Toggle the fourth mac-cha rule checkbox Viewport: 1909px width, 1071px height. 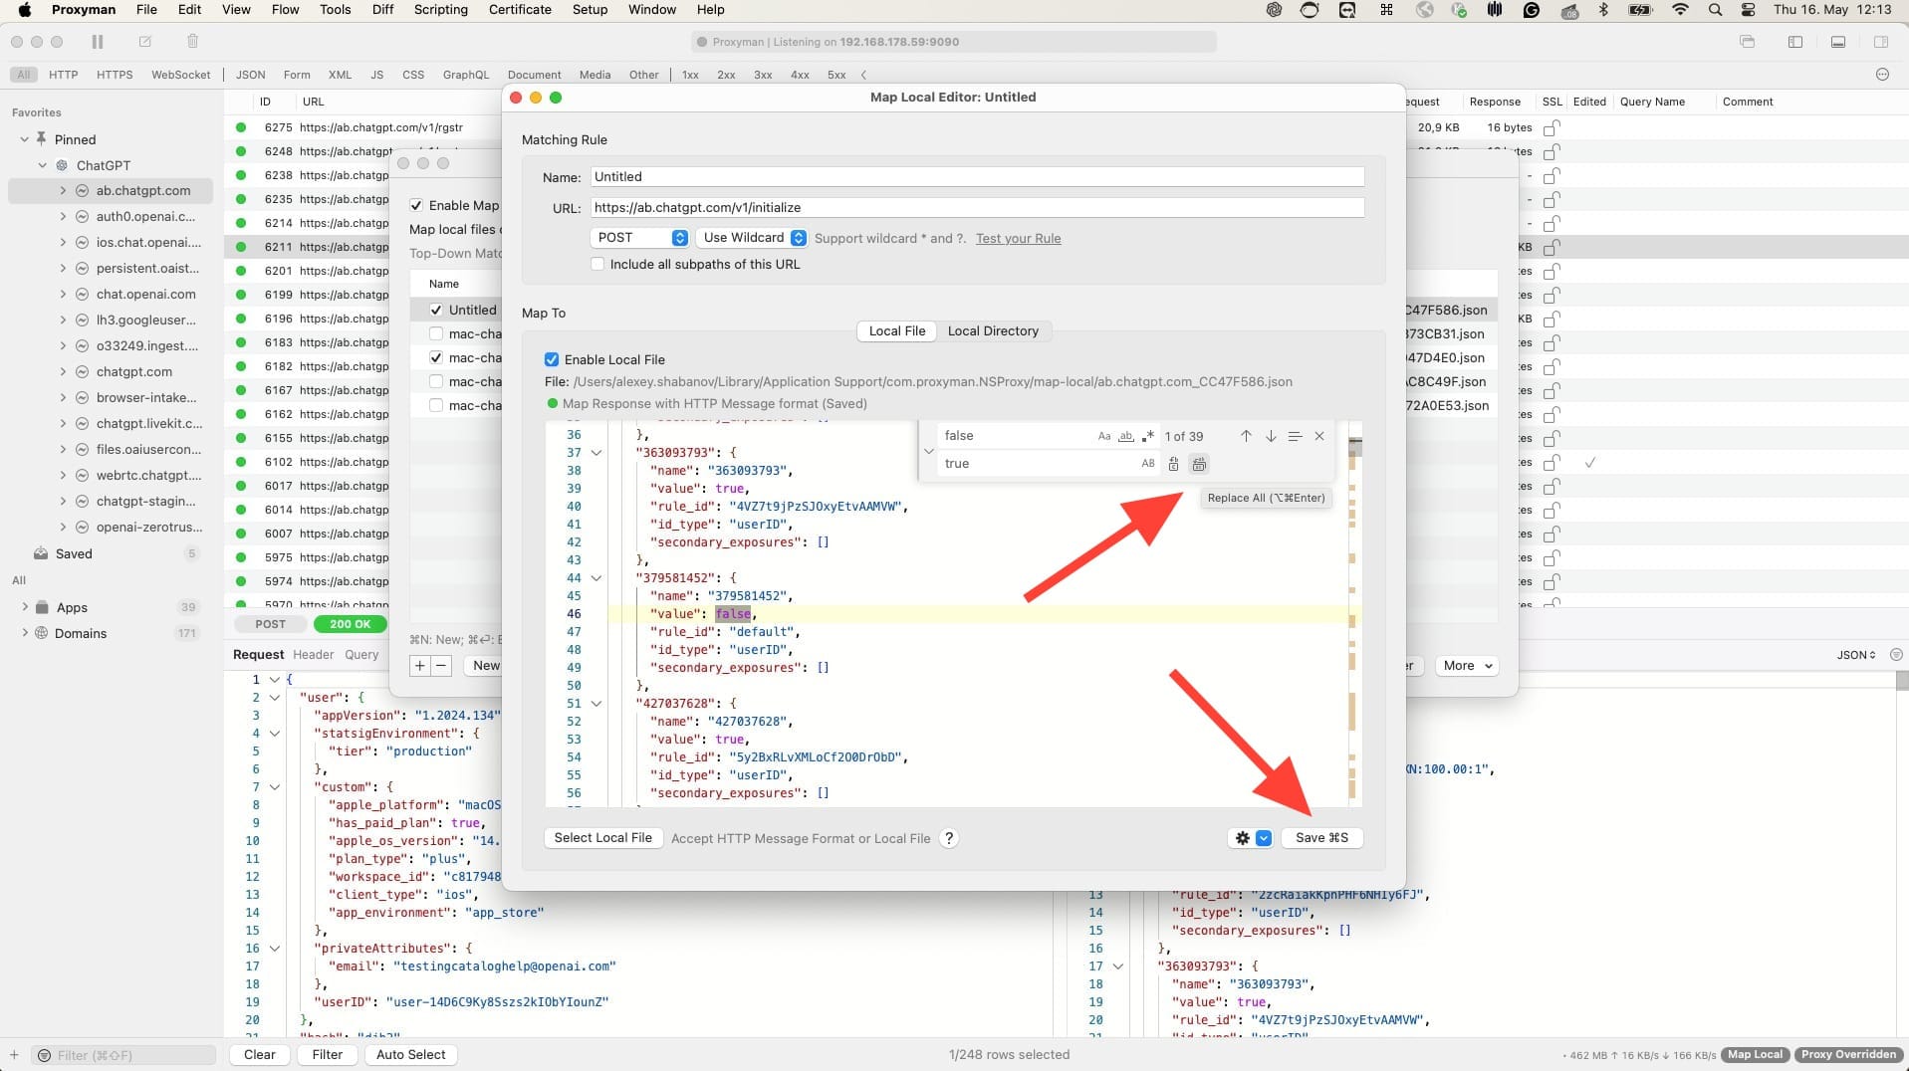[x=436, y=405]
